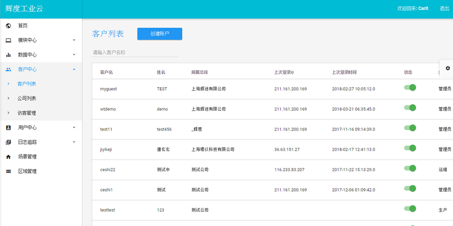This screenshot has width=453, height=226.
Task: Open the 公司列表 submenu item
Action: 27,98
